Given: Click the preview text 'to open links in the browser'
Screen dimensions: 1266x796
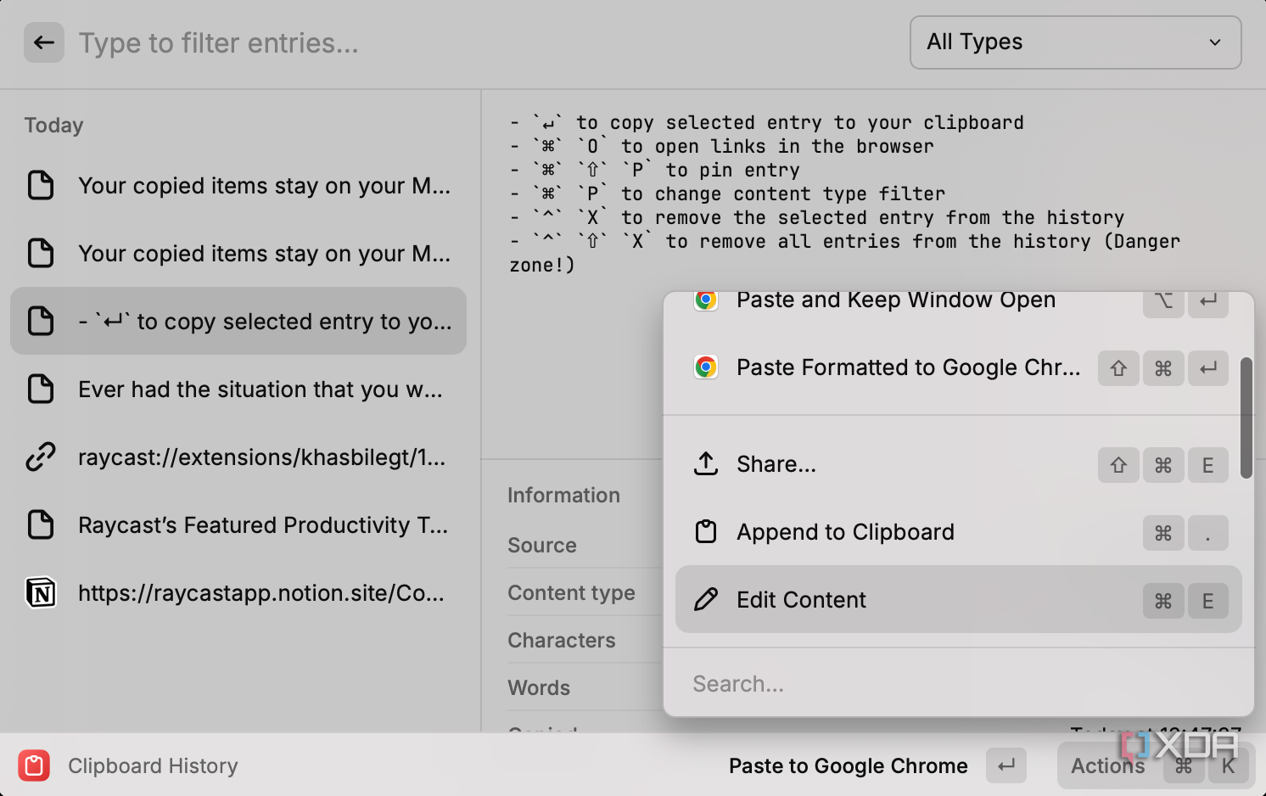Looking at the screenshot, I should point(777,146).
